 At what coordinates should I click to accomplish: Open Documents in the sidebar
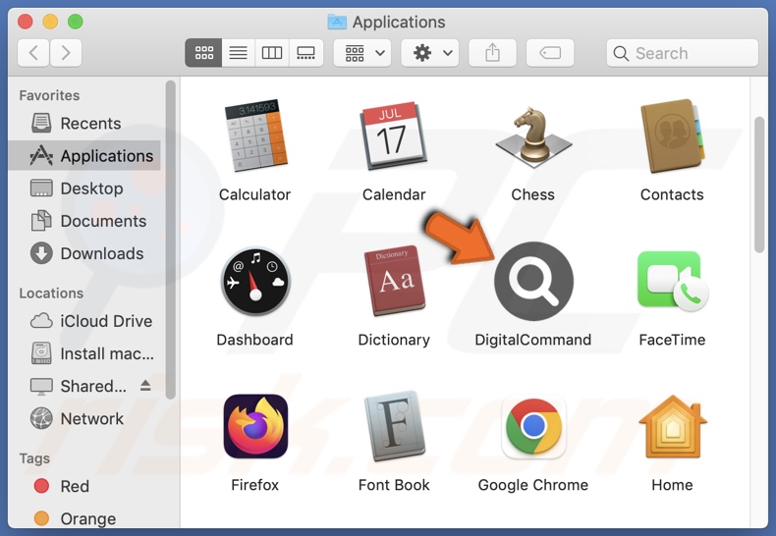click(x=84, y=221)
